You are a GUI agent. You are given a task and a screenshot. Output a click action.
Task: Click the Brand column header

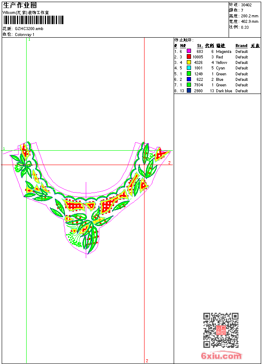point(241,46)
